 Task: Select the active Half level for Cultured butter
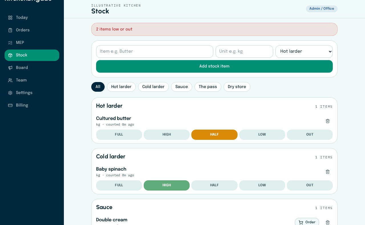click(214, 135)
